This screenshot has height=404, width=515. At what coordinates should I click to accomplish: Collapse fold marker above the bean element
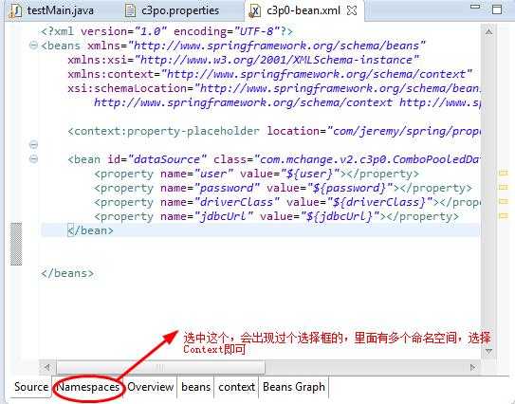(33, 144)
